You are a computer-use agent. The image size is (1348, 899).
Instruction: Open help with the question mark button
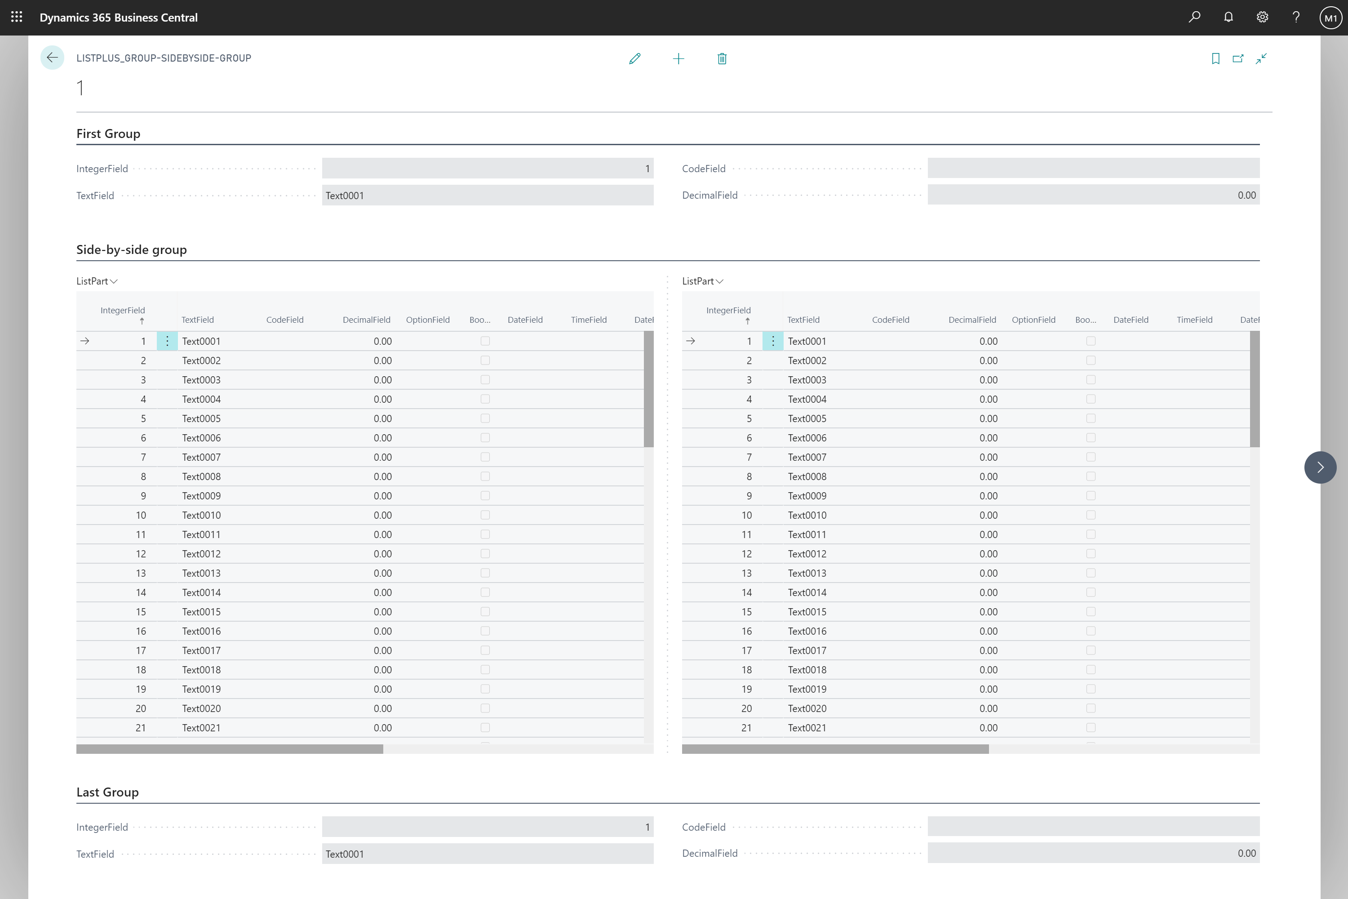pos(1296,17)
